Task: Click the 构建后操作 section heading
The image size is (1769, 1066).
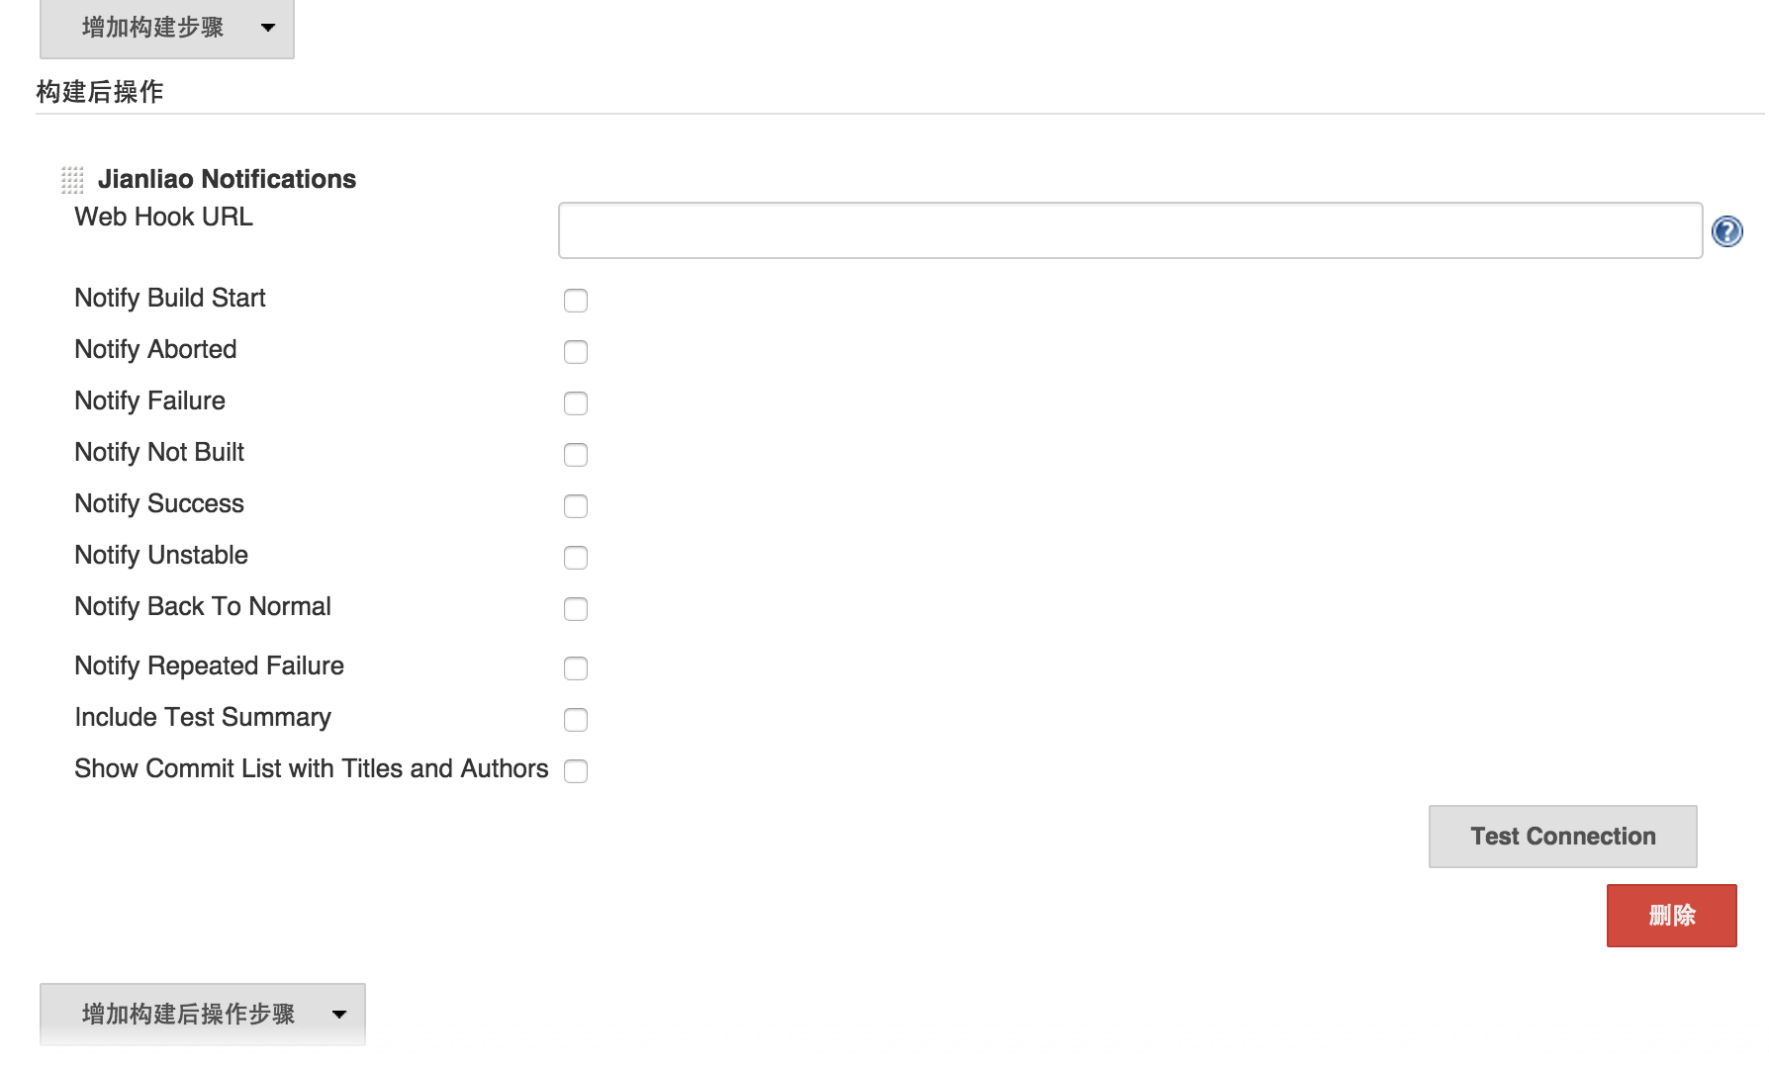Action: point(100,92)
